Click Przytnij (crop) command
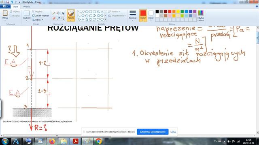The height and width of the screenshot is (145, 259). [x=37, y=12]
